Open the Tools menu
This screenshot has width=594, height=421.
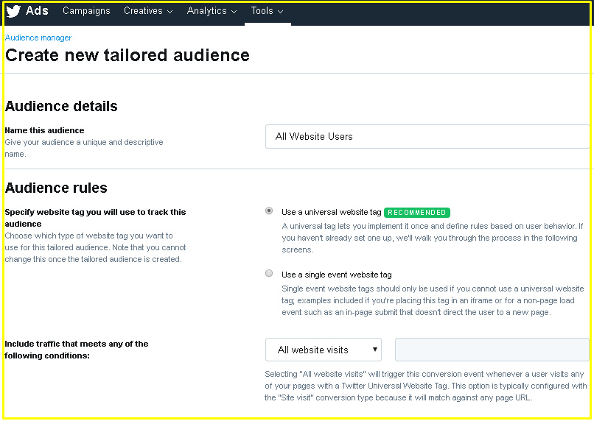(x=262, y=11)
